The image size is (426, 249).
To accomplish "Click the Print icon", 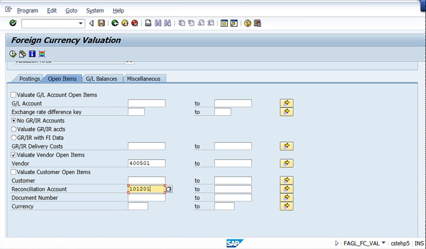I will (148, 23).
